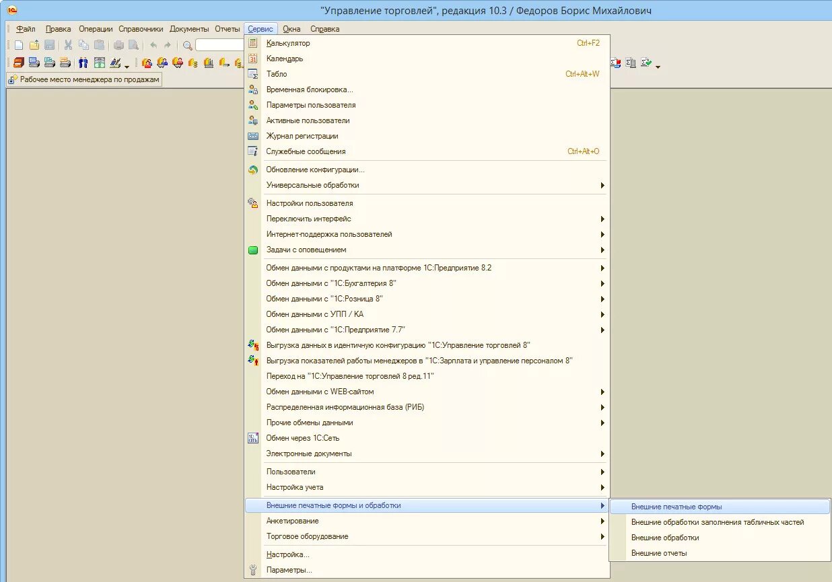The height and width of the screenshot is (582, 832).
Task: Open Календарь via its calendar icon
Action: click(x=253, y=59)
